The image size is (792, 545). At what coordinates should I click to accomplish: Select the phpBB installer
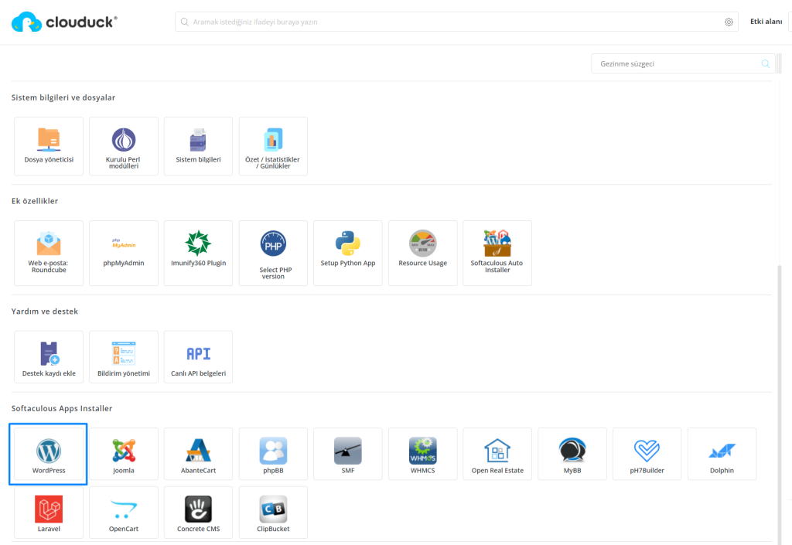point(273,454)
